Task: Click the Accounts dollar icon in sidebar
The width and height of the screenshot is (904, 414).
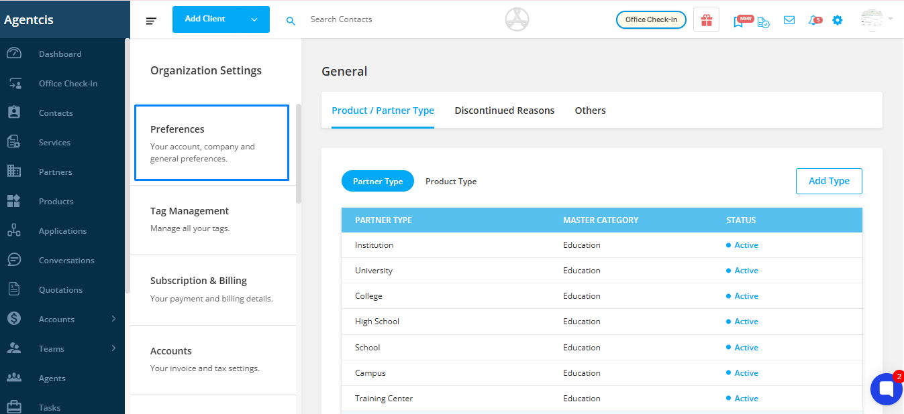Action: 14,319
